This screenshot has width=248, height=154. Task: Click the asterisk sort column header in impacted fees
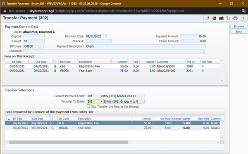point(8,118)
